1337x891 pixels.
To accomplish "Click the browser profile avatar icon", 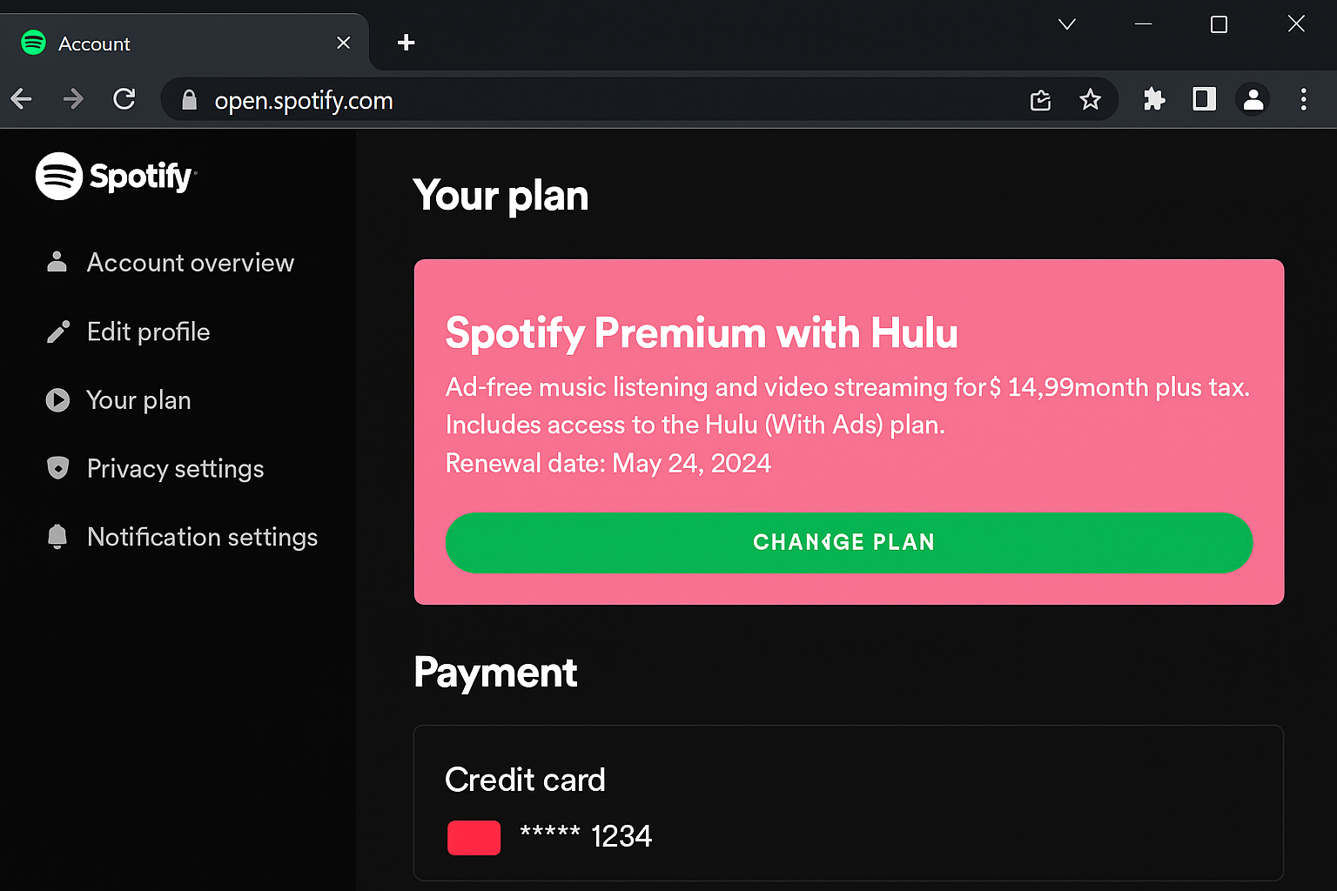I will (x=1253, y=99).
